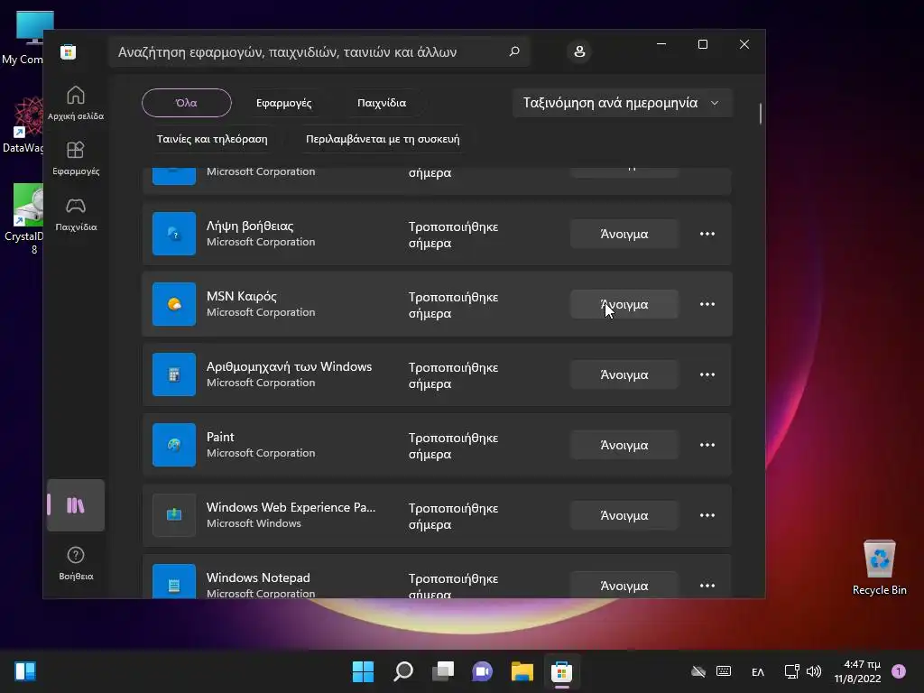Open Task View on the taskbar

click(x=443, y=671)
